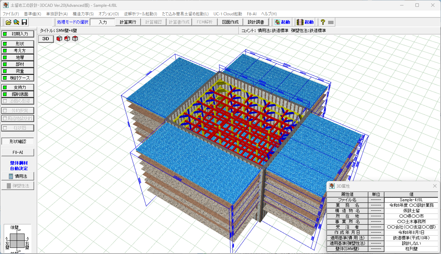Toggle the 3D view button
The image size is (441, 254).
[x=46, y=39]
